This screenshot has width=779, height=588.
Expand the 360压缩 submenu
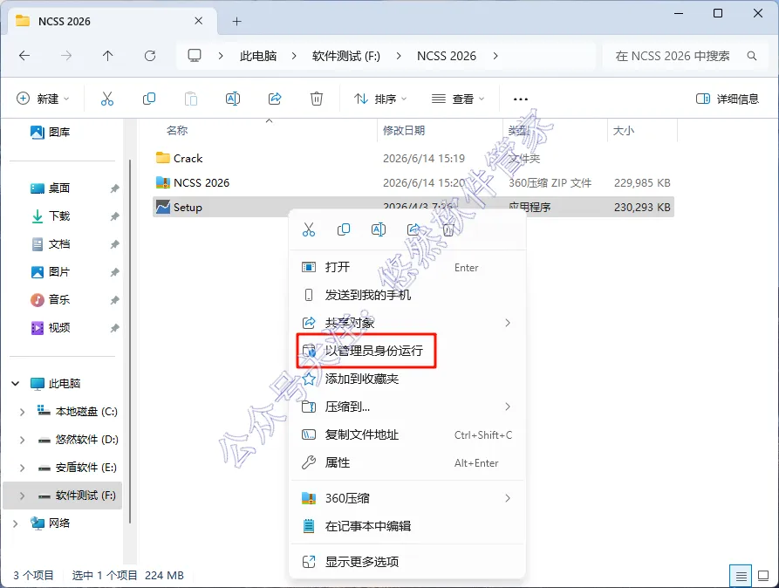[x=507, y=498]
